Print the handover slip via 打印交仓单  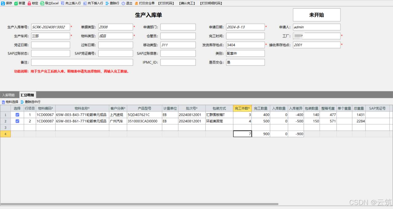[x=145, y=3]
